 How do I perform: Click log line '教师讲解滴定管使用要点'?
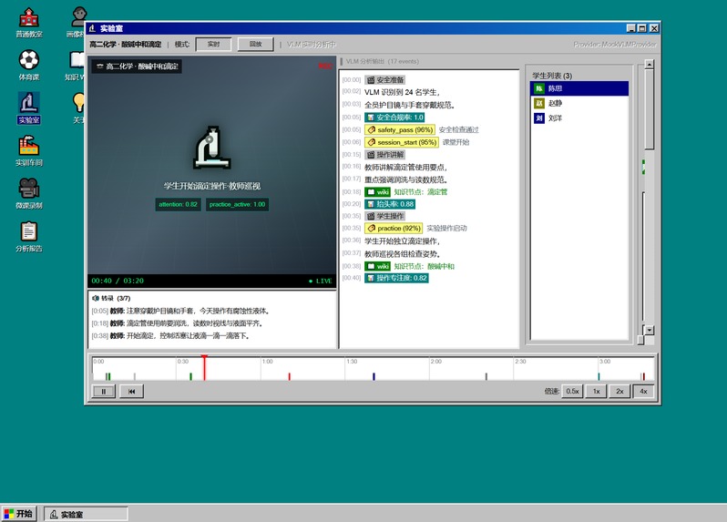pos(405,167)
